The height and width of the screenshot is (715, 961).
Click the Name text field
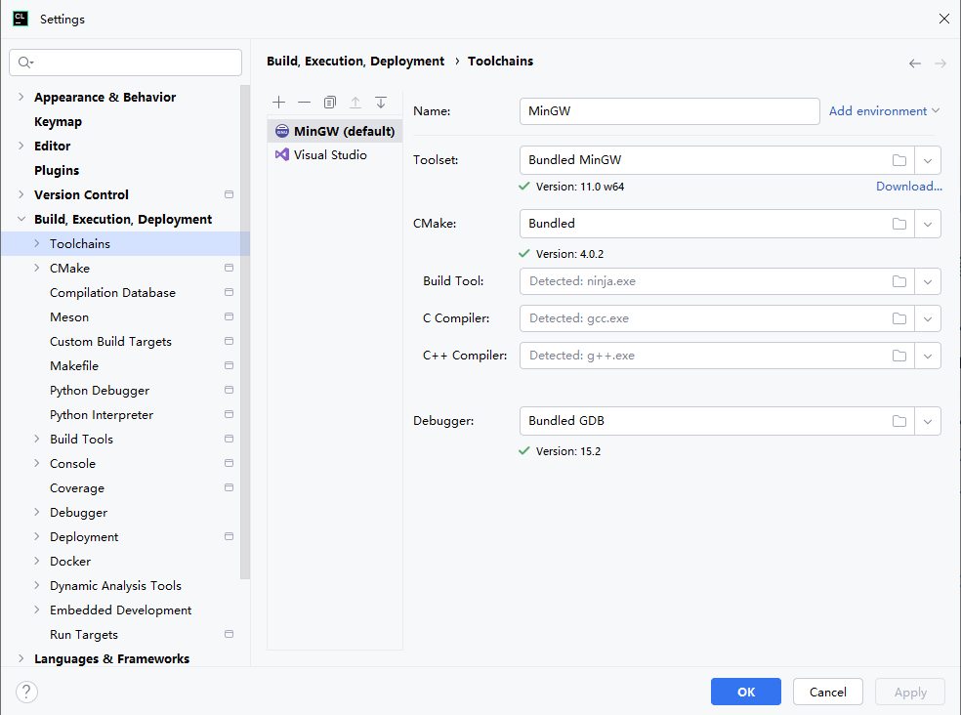669,111
